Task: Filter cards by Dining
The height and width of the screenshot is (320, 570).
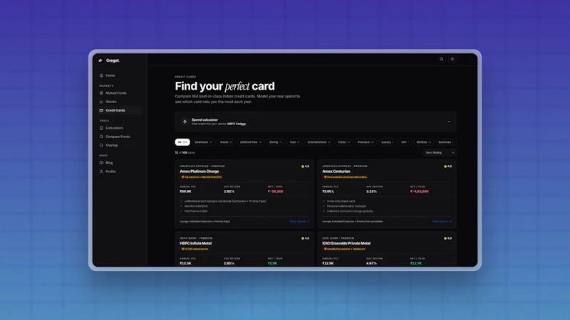Action: [276, 142]
